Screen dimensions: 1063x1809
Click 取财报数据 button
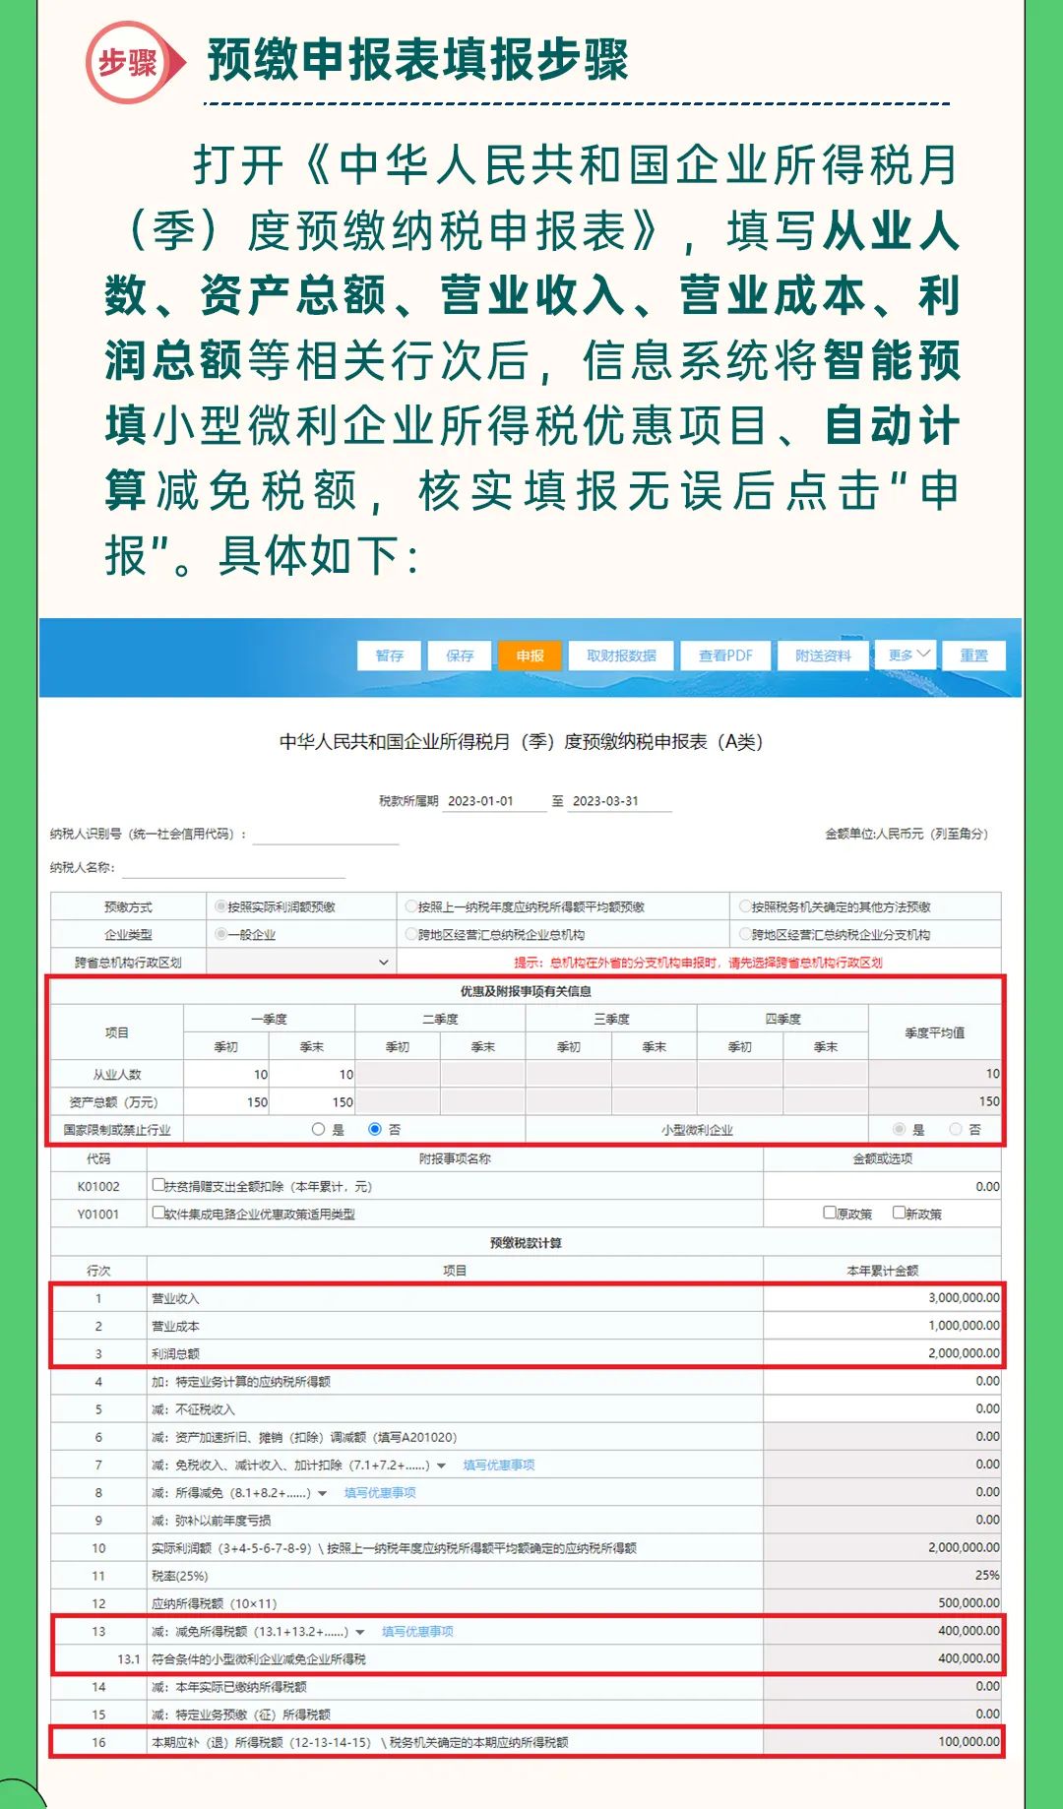[x=621, y=655]
